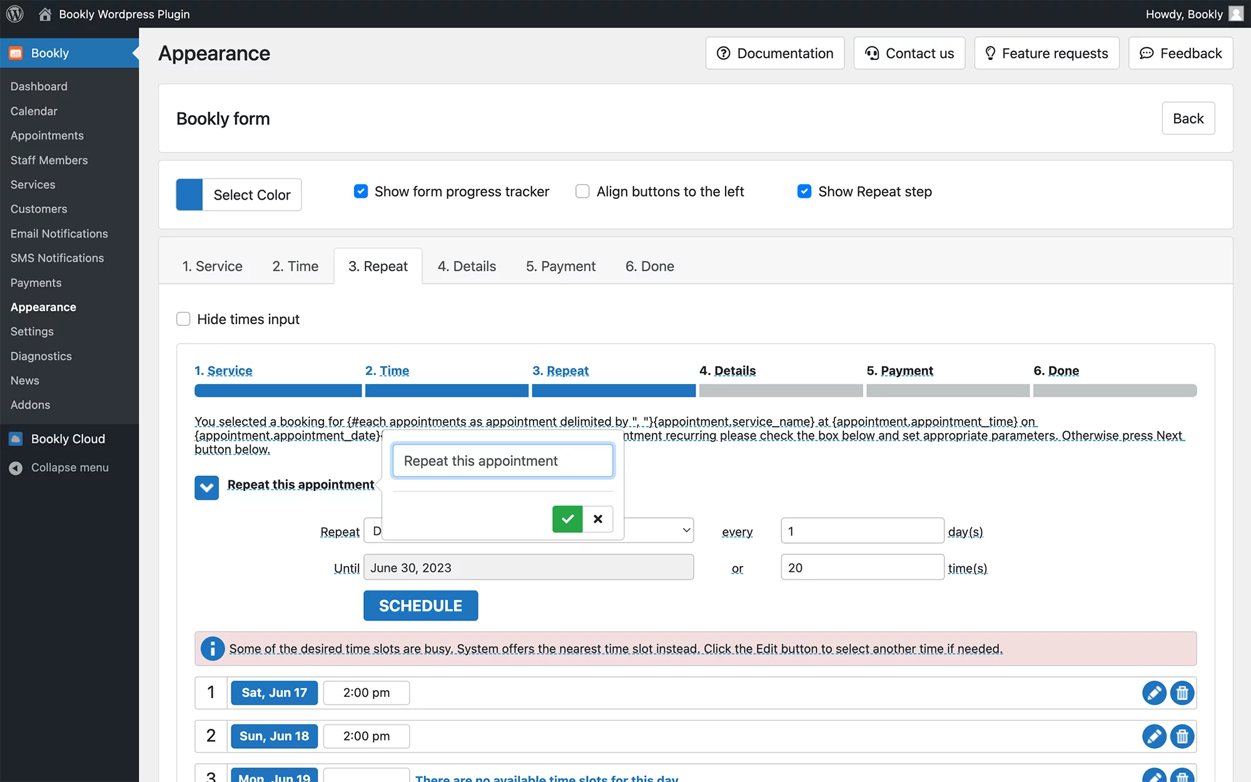This screenshot has width=1251, height=782.
Task: Click the Collapse menu arrow icon
Action: 16,467
